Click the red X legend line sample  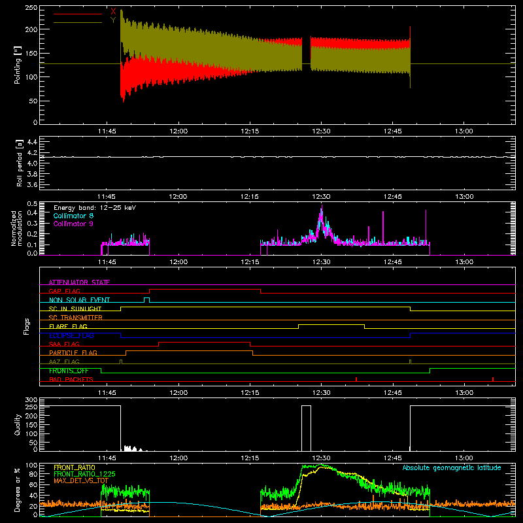point(78,14)
